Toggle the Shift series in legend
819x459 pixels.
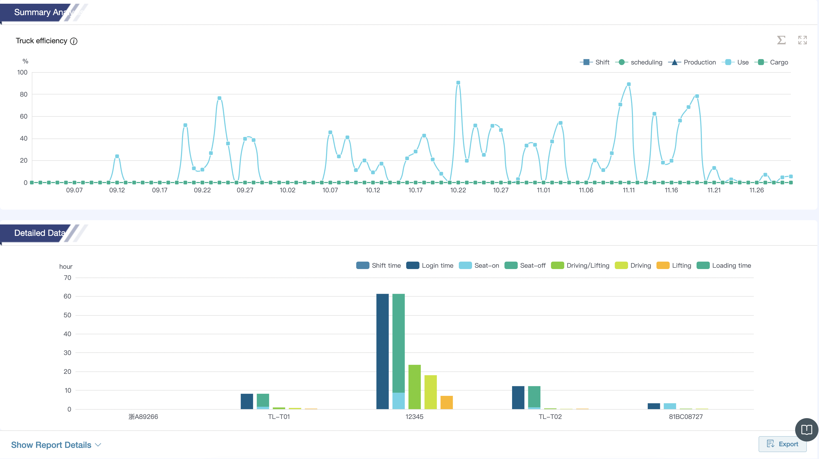(x=595, y=62)
